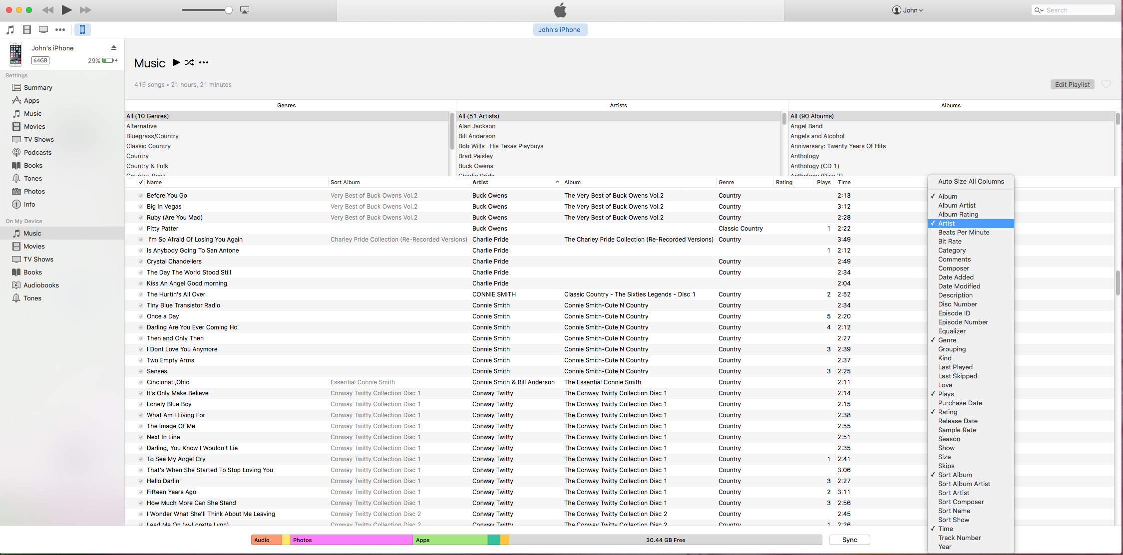Click the Sync button

click(x=849, y=540)
